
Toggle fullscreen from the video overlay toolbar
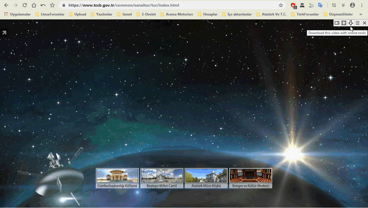pos(344,23)
